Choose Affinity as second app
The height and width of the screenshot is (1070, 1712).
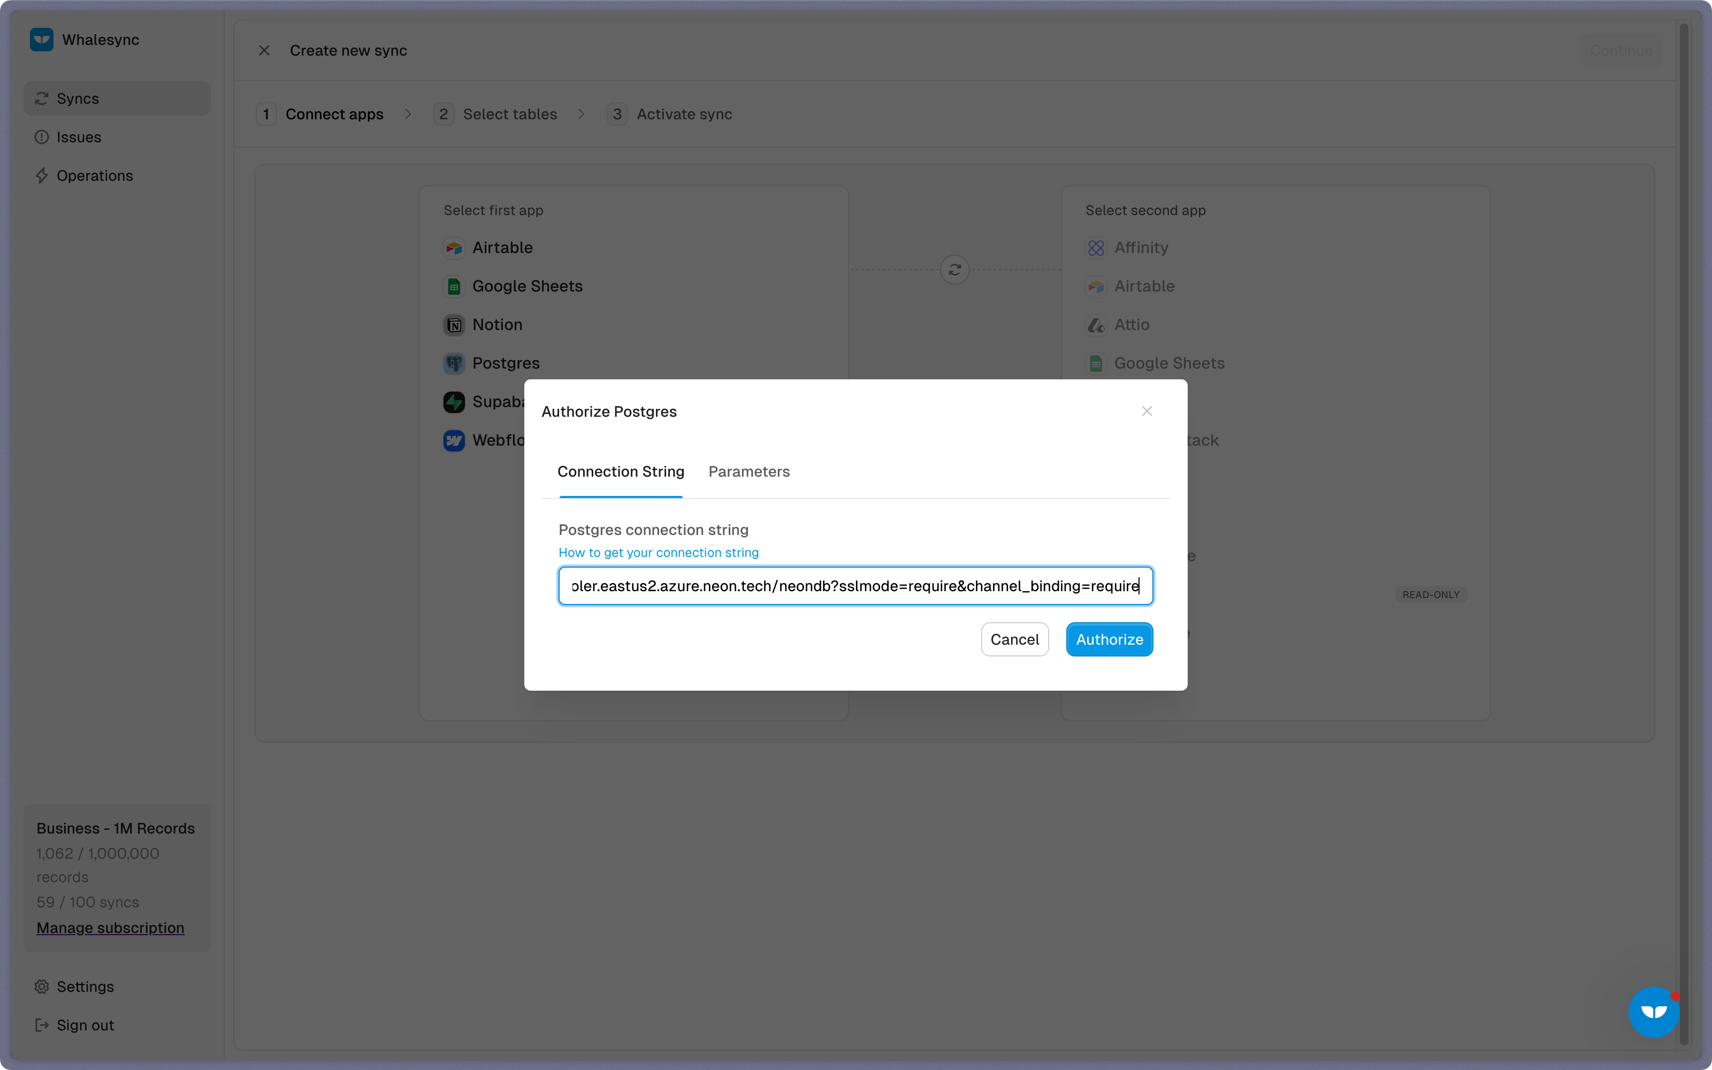click(x=1141, y=248)
